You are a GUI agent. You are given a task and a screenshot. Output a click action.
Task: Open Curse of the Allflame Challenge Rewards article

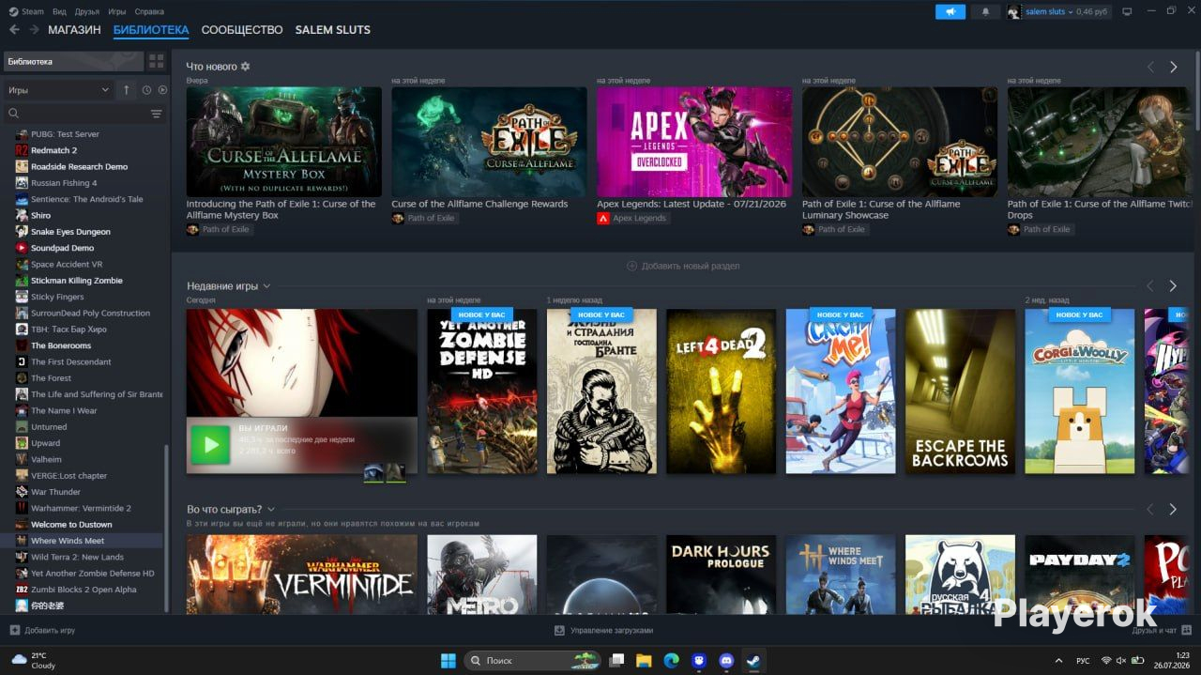[x=479, y=204]
